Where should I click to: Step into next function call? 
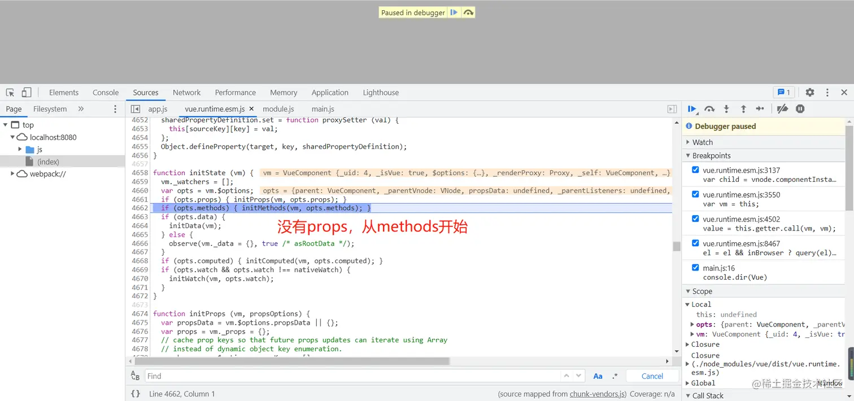(x=726, y=109)
